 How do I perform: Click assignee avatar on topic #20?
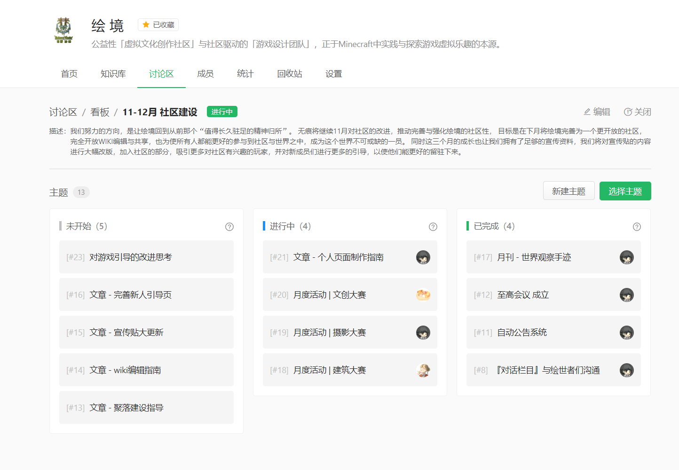point(423,295)
